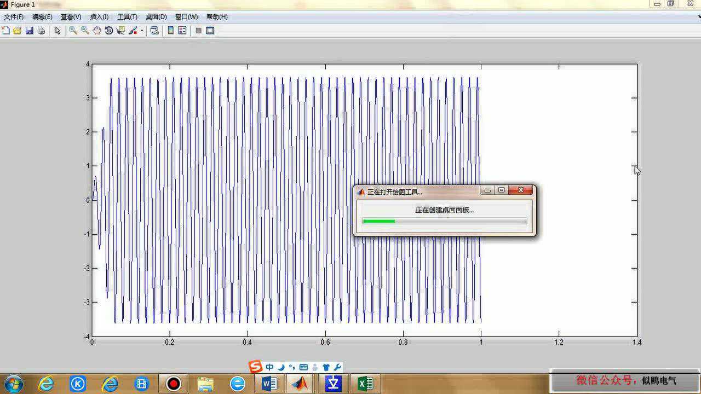The width and height of the screenshot is (701, 394).
Task: Open the 文件(F) menu
Action: click(x=14, y=17)
